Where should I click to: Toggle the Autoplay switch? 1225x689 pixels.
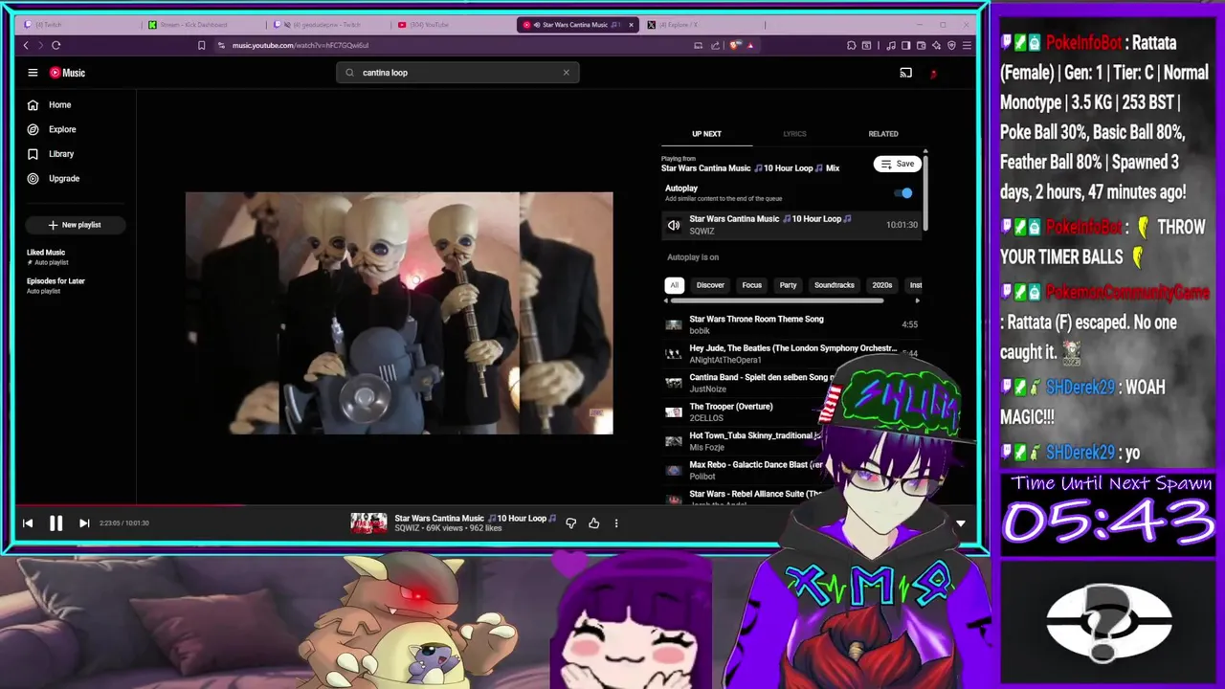click(903, 193)
